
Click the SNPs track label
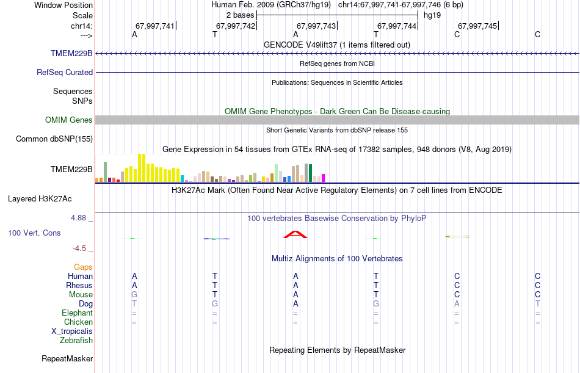82,101
